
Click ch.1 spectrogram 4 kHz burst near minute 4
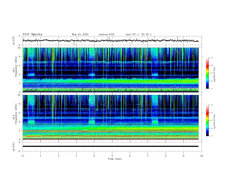click(92, 75)
